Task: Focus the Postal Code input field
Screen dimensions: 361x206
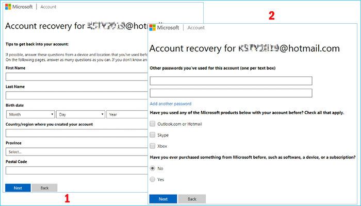Action: [77, 170]
